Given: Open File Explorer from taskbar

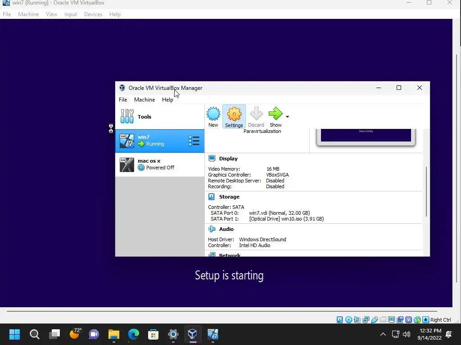Looking at the screenshot, I should point(114,334).
